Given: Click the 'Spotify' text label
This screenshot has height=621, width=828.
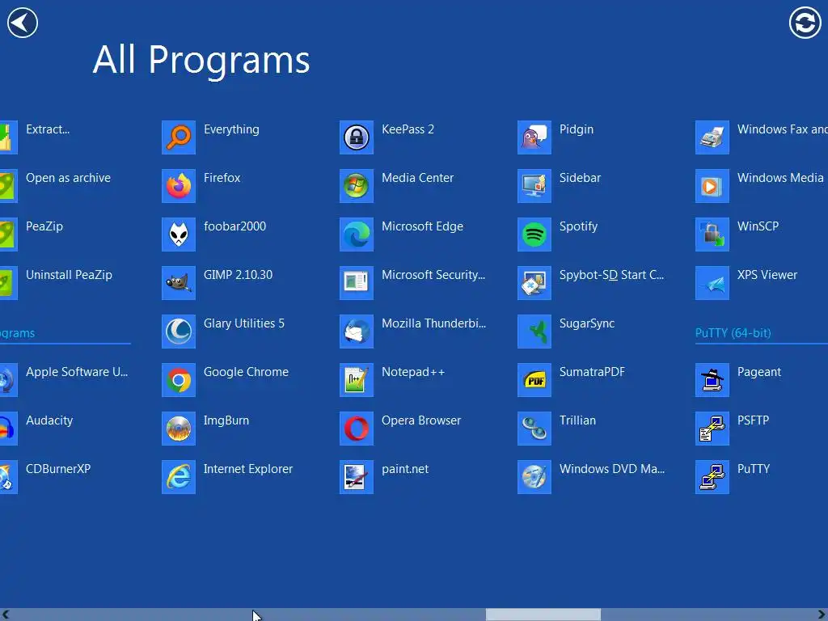Looking at the screenshot, I should (x=578, y=226).
